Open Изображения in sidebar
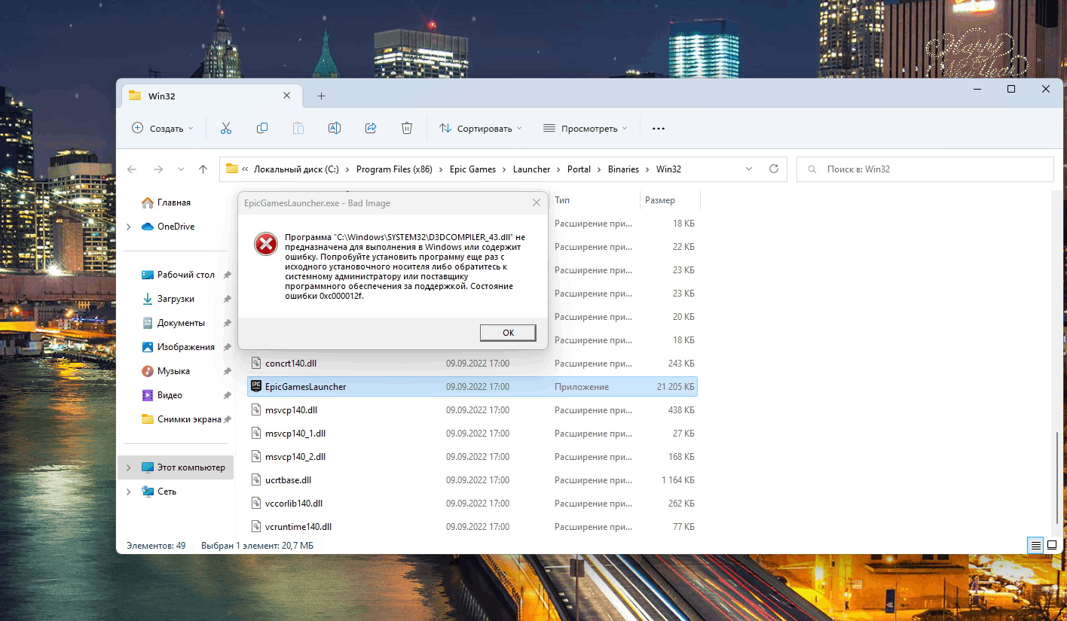 click(x=186, y=347)
